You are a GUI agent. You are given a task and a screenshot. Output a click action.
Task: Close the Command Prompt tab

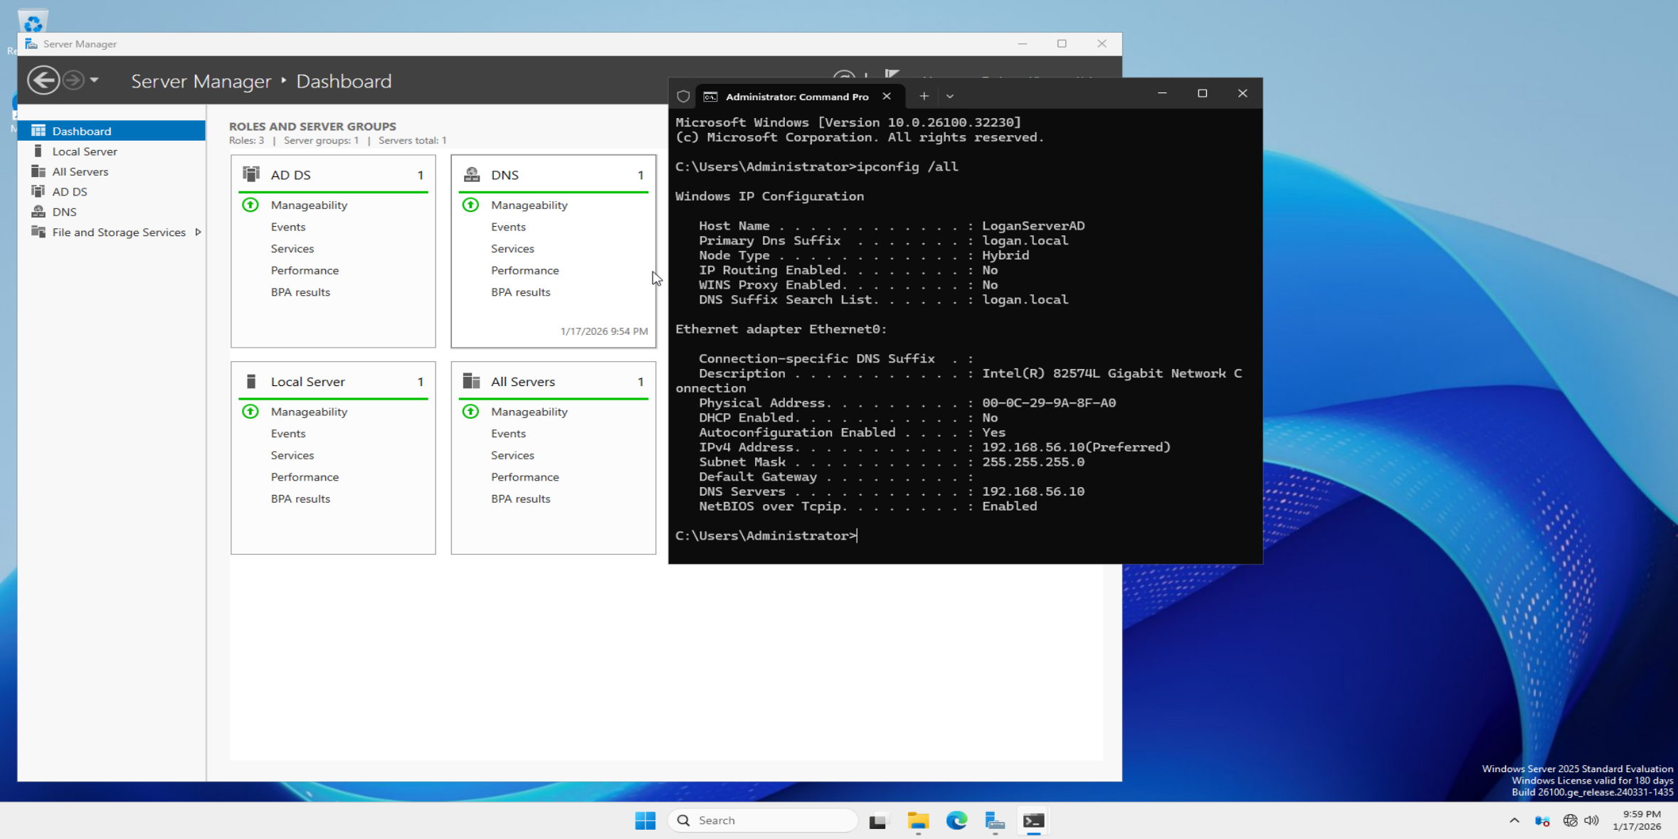tap(887, 96)
